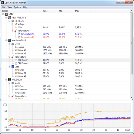Click the Min column header
This screenshot has height=134, width=134.
(x=66, y=11)
